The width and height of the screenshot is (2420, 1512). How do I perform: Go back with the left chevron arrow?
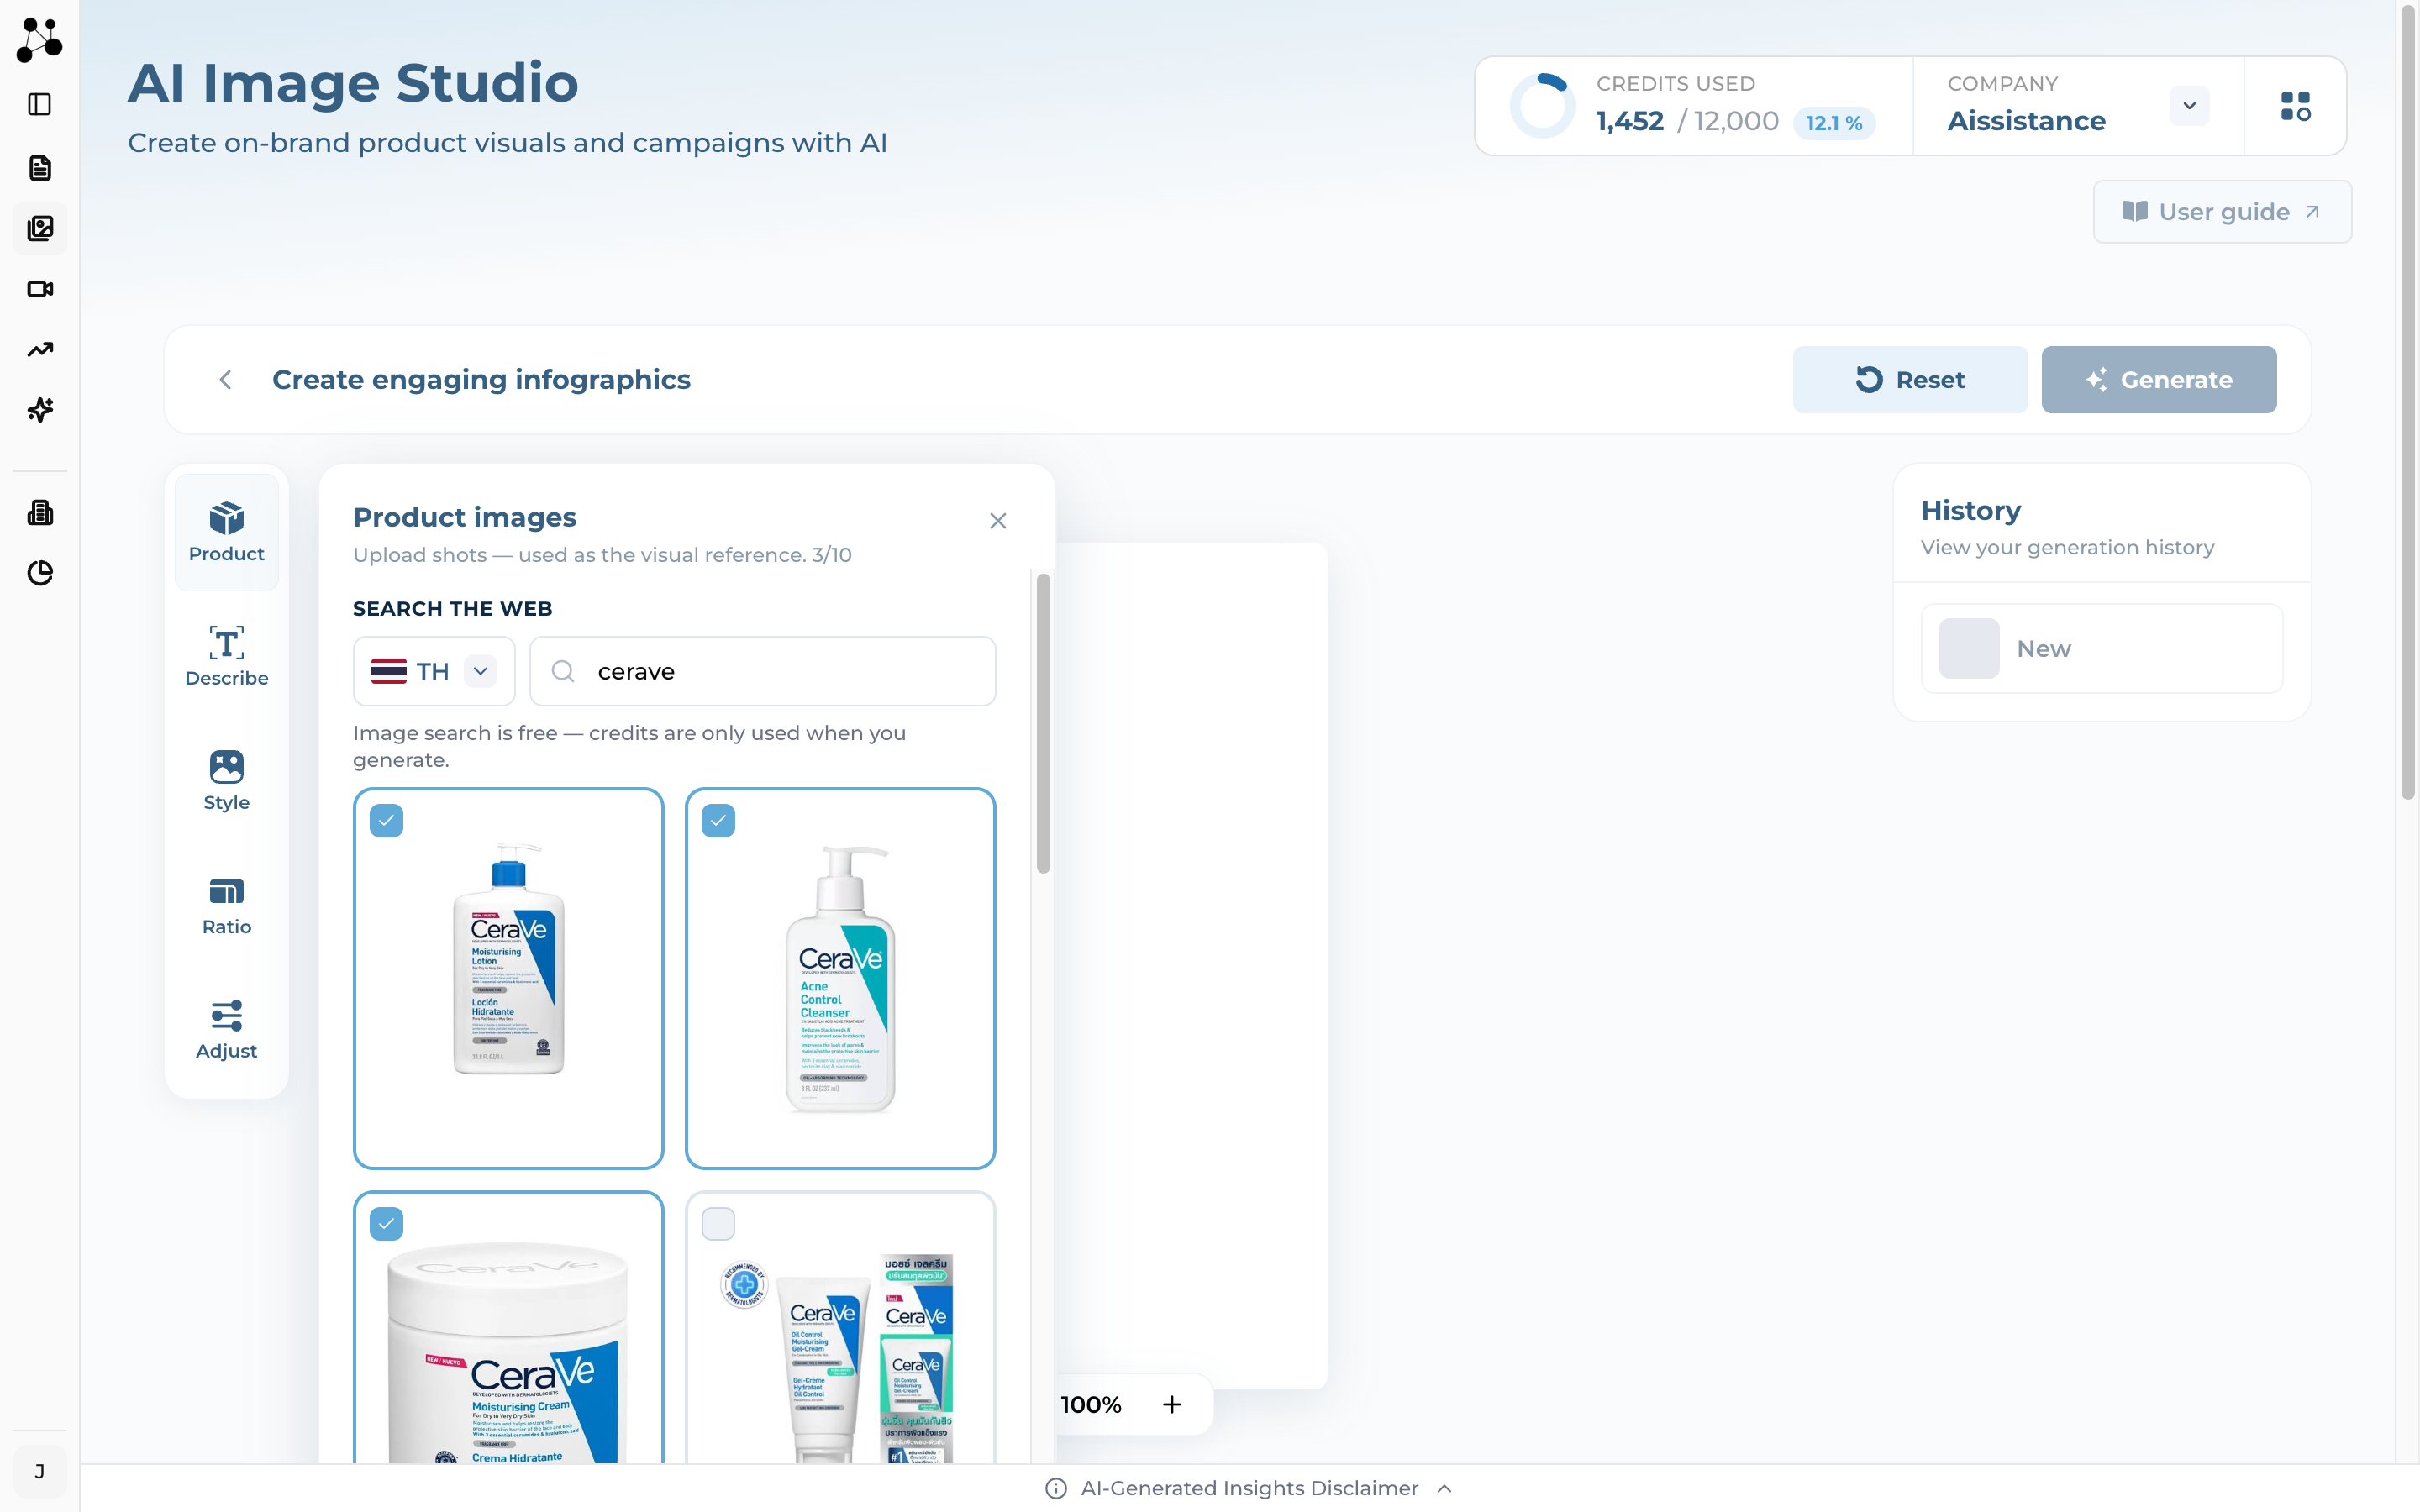point(226,380)
